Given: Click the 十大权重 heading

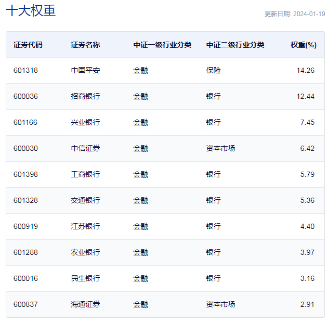Looking at the screenshot, I should [x=31, y=11].
